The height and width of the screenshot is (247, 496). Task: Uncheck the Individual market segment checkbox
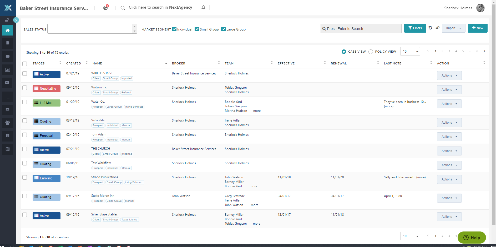(174, 29)
